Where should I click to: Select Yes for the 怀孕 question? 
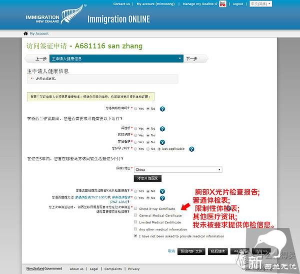coord(135,149)
